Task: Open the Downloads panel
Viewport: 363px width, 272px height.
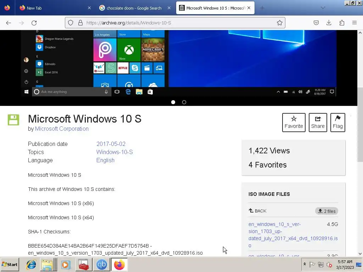Action: [x=329, y=23]
